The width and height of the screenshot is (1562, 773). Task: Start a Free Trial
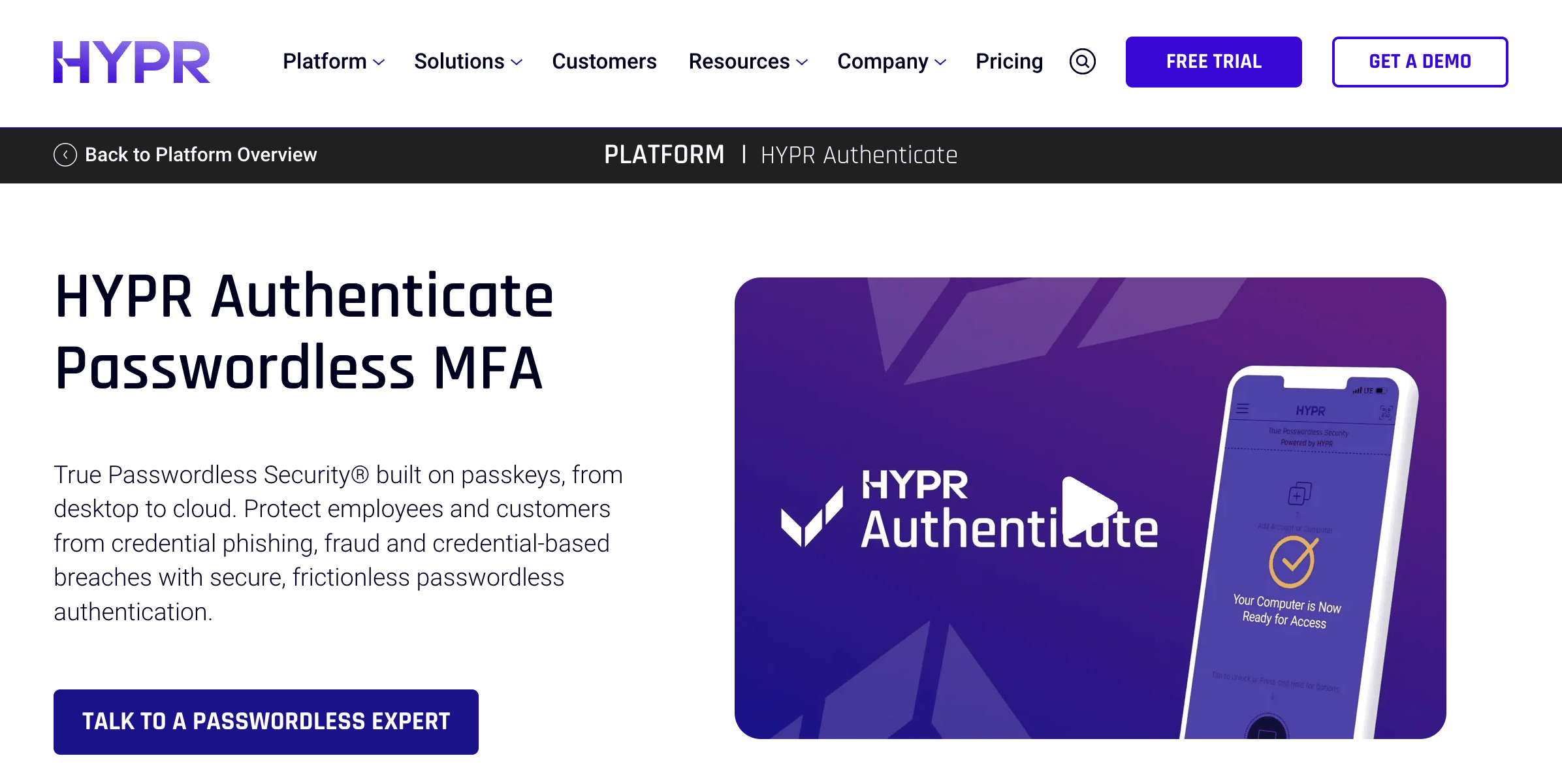[x=1213, y=61]
